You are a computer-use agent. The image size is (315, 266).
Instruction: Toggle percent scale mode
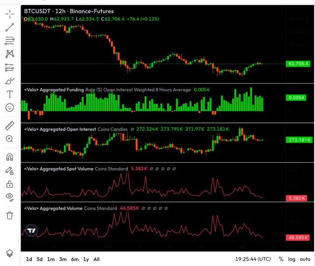(281, 259)
